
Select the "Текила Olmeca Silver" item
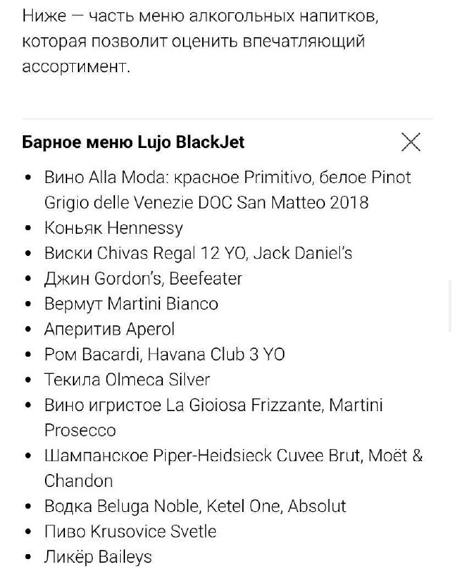coord(127,380)
